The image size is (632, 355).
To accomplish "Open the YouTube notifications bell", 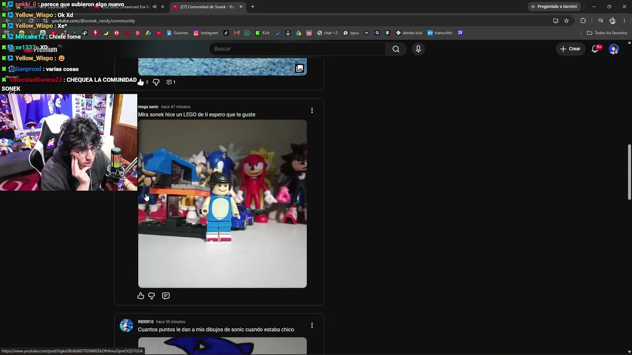I will [x=595, y=49].
